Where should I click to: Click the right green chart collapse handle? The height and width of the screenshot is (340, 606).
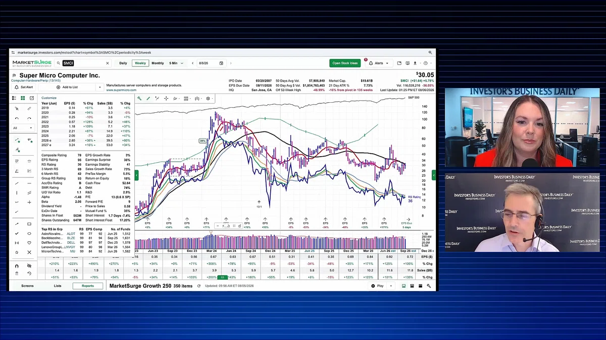pos(434,175)
